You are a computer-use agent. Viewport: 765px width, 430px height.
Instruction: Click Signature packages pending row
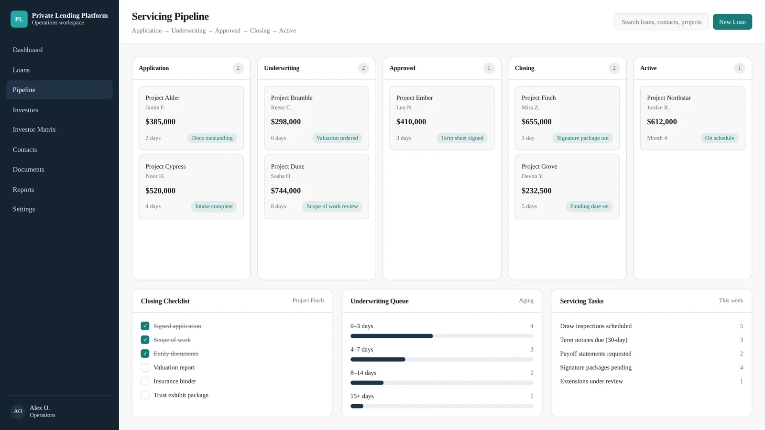pyautogui.click(x=651, y=367)
